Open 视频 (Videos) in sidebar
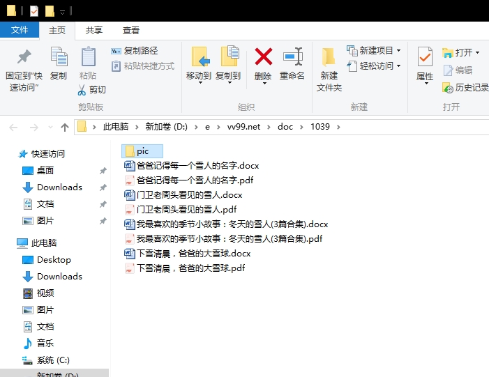This screenshot has width=489, height=377. pyautogui.click(x=38, y=293)
